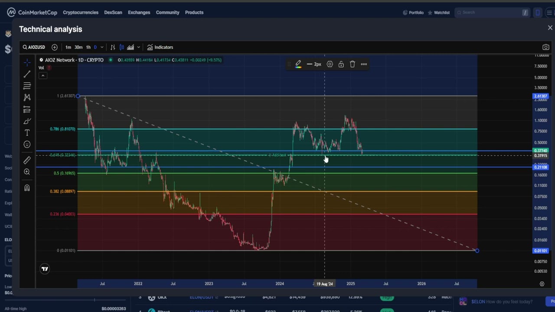
Task: Expand the chart style dropdown
Action: pos(138,47)
